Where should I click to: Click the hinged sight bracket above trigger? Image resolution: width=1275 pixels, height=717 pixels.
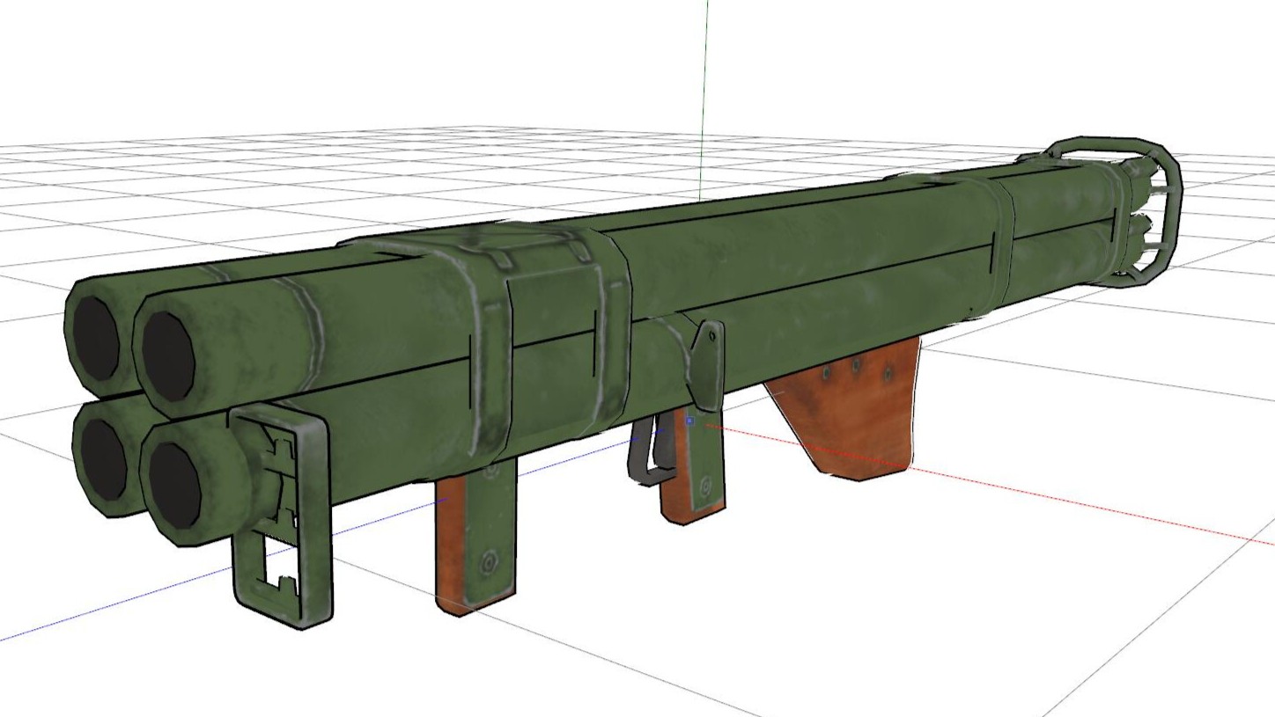coord(707,352)
